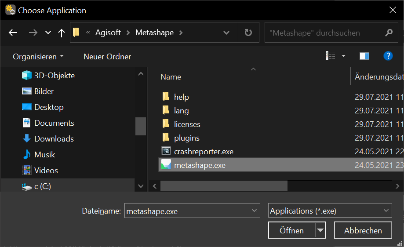The image size is (404, 247).
Task: Select Metashape in the breadcrumb path
Action: [155, 33]
